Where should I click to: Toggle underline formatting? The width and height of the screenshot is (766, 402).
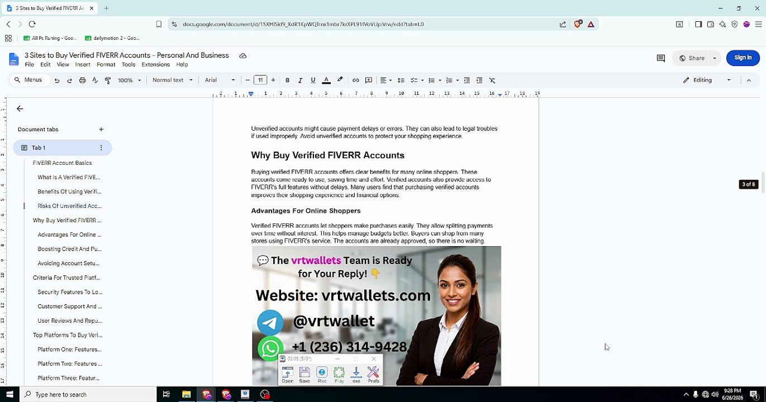click(313, 80)
